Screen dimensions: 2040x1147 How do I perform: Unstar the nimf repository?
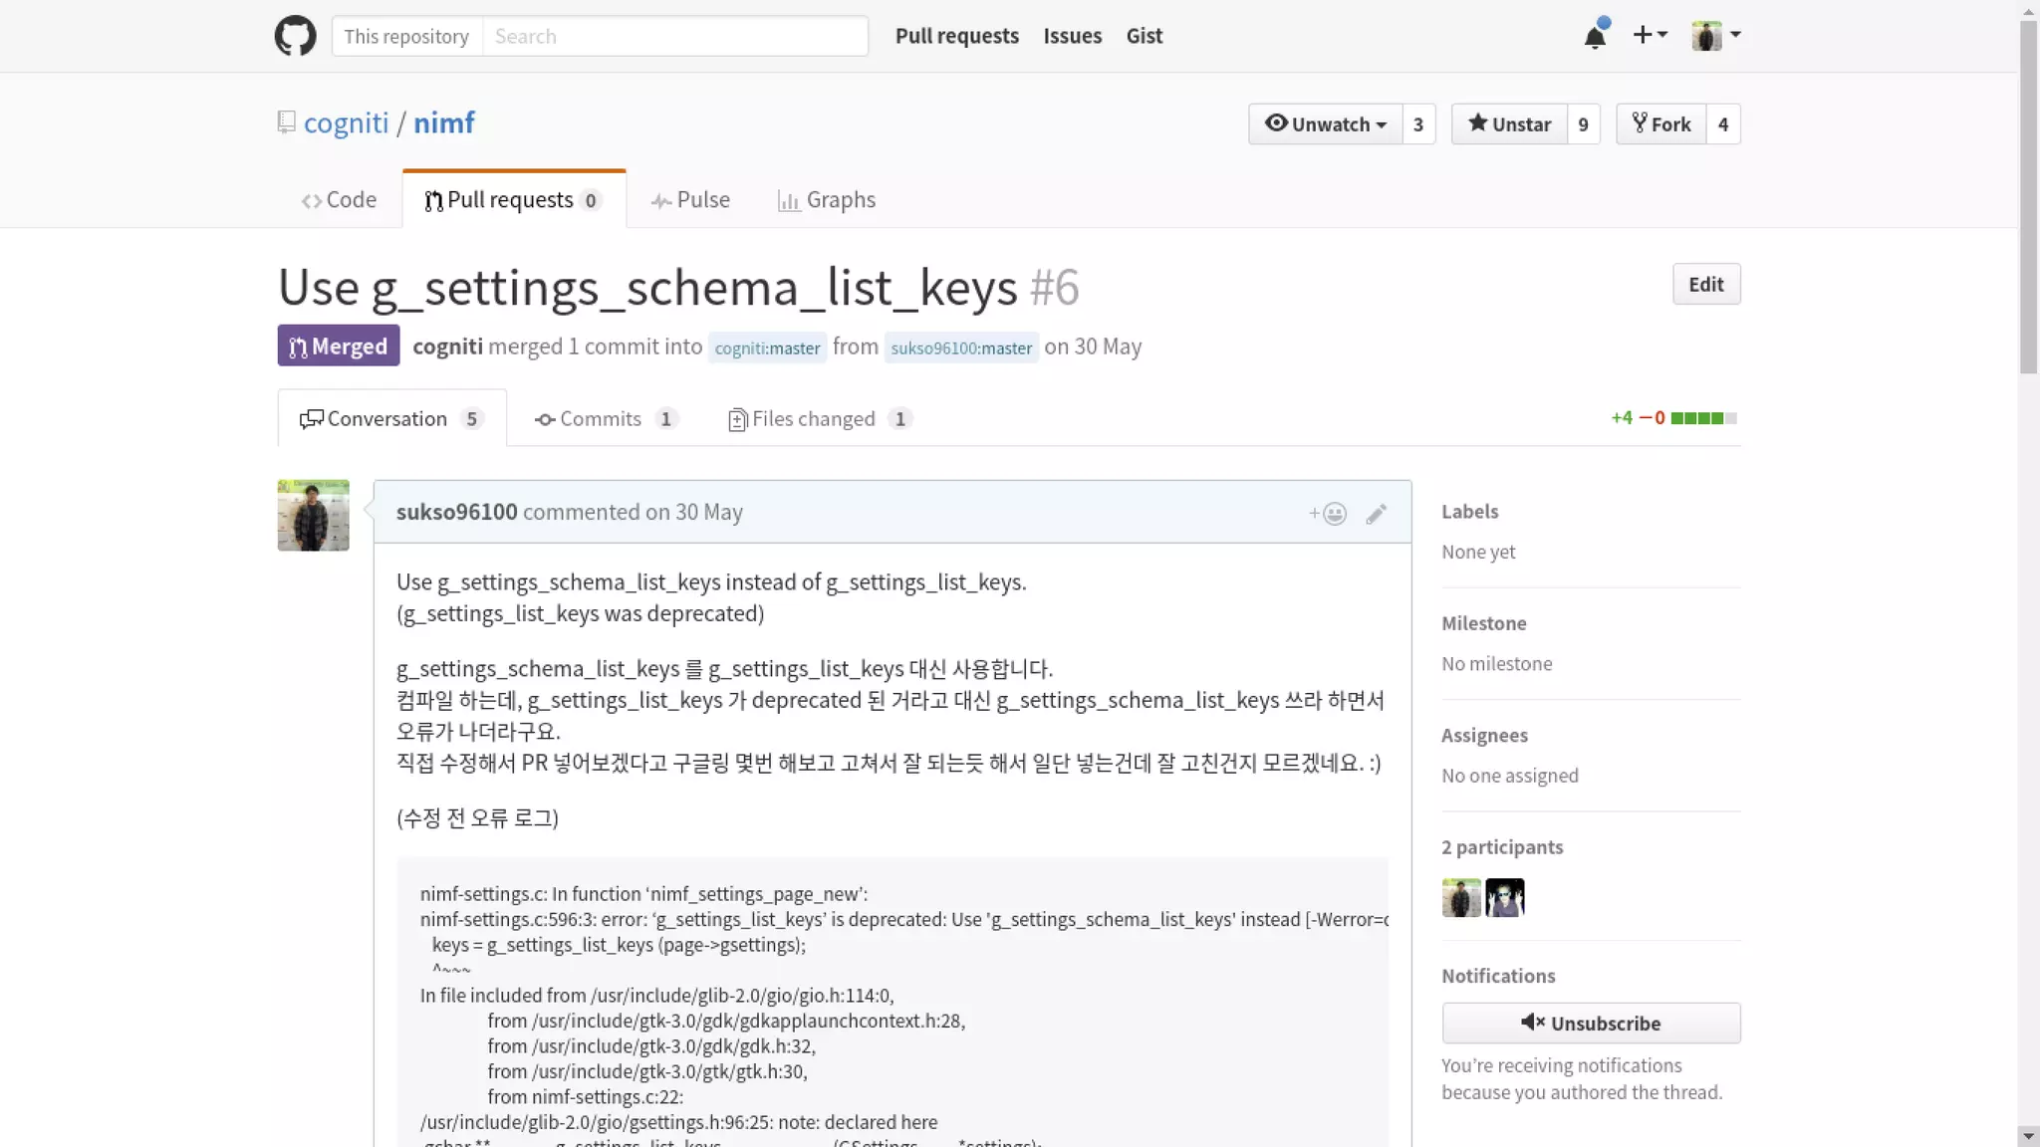pos(1509,124)
